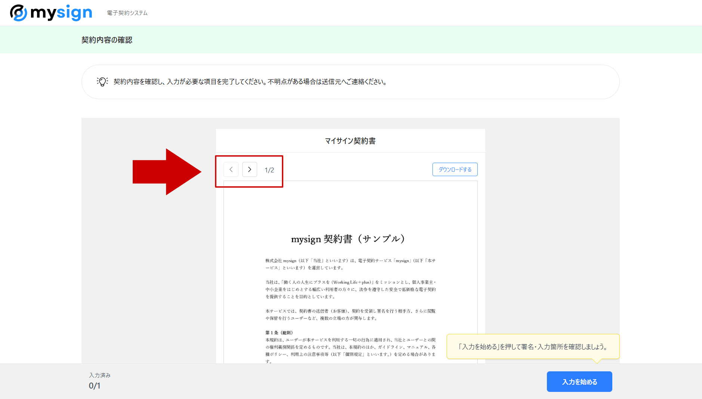Click the ダウンロードする download button

[x=455, y=169]
